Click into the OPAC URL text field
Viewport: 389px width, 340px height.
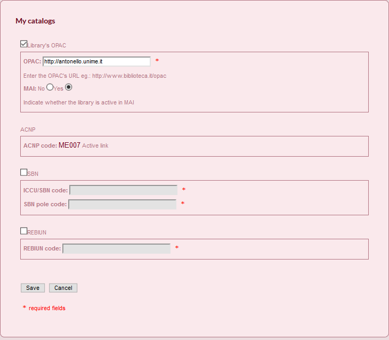click(x=96, y=61)
